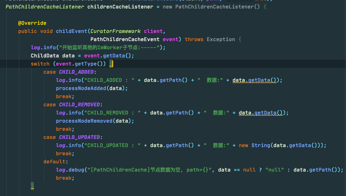Place cursor on childEvent method name
This screenshot has width=346, height=196.
pos(72,31)
